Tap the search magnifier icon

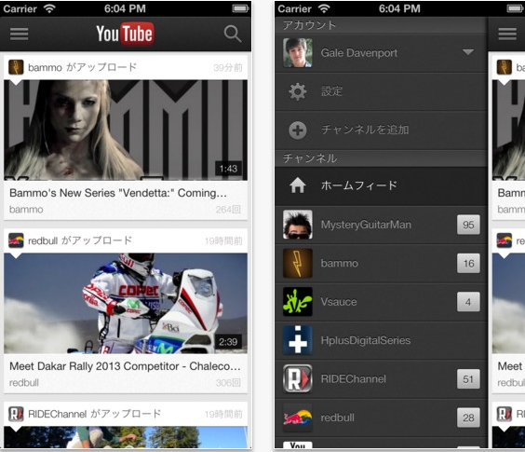pos(233,34)
